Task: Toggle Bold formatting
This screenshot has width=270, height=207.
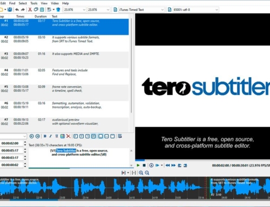Action: click(x=45, y=136)
